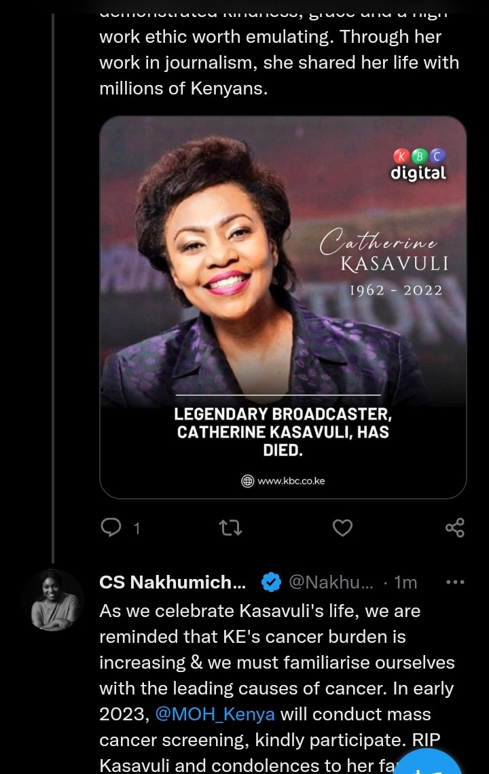Open the tweet about KE's cancer burden
489x774 pixels.
tap(277, 688)
